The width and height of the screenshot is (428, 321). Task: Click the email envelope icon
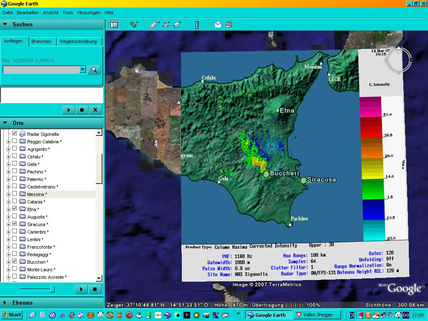tap(218, 25)
